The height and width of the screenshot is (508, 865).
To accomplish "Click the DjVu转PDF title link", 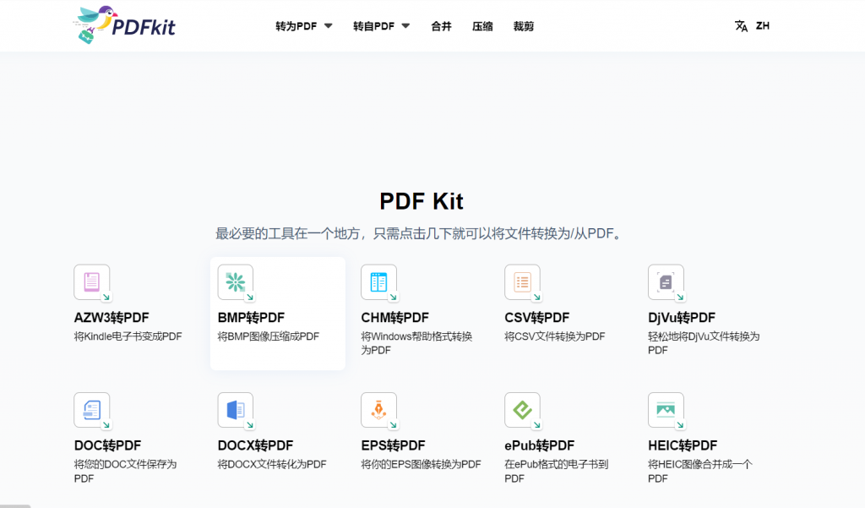I will pyautogui.click(x=682, y=318).
